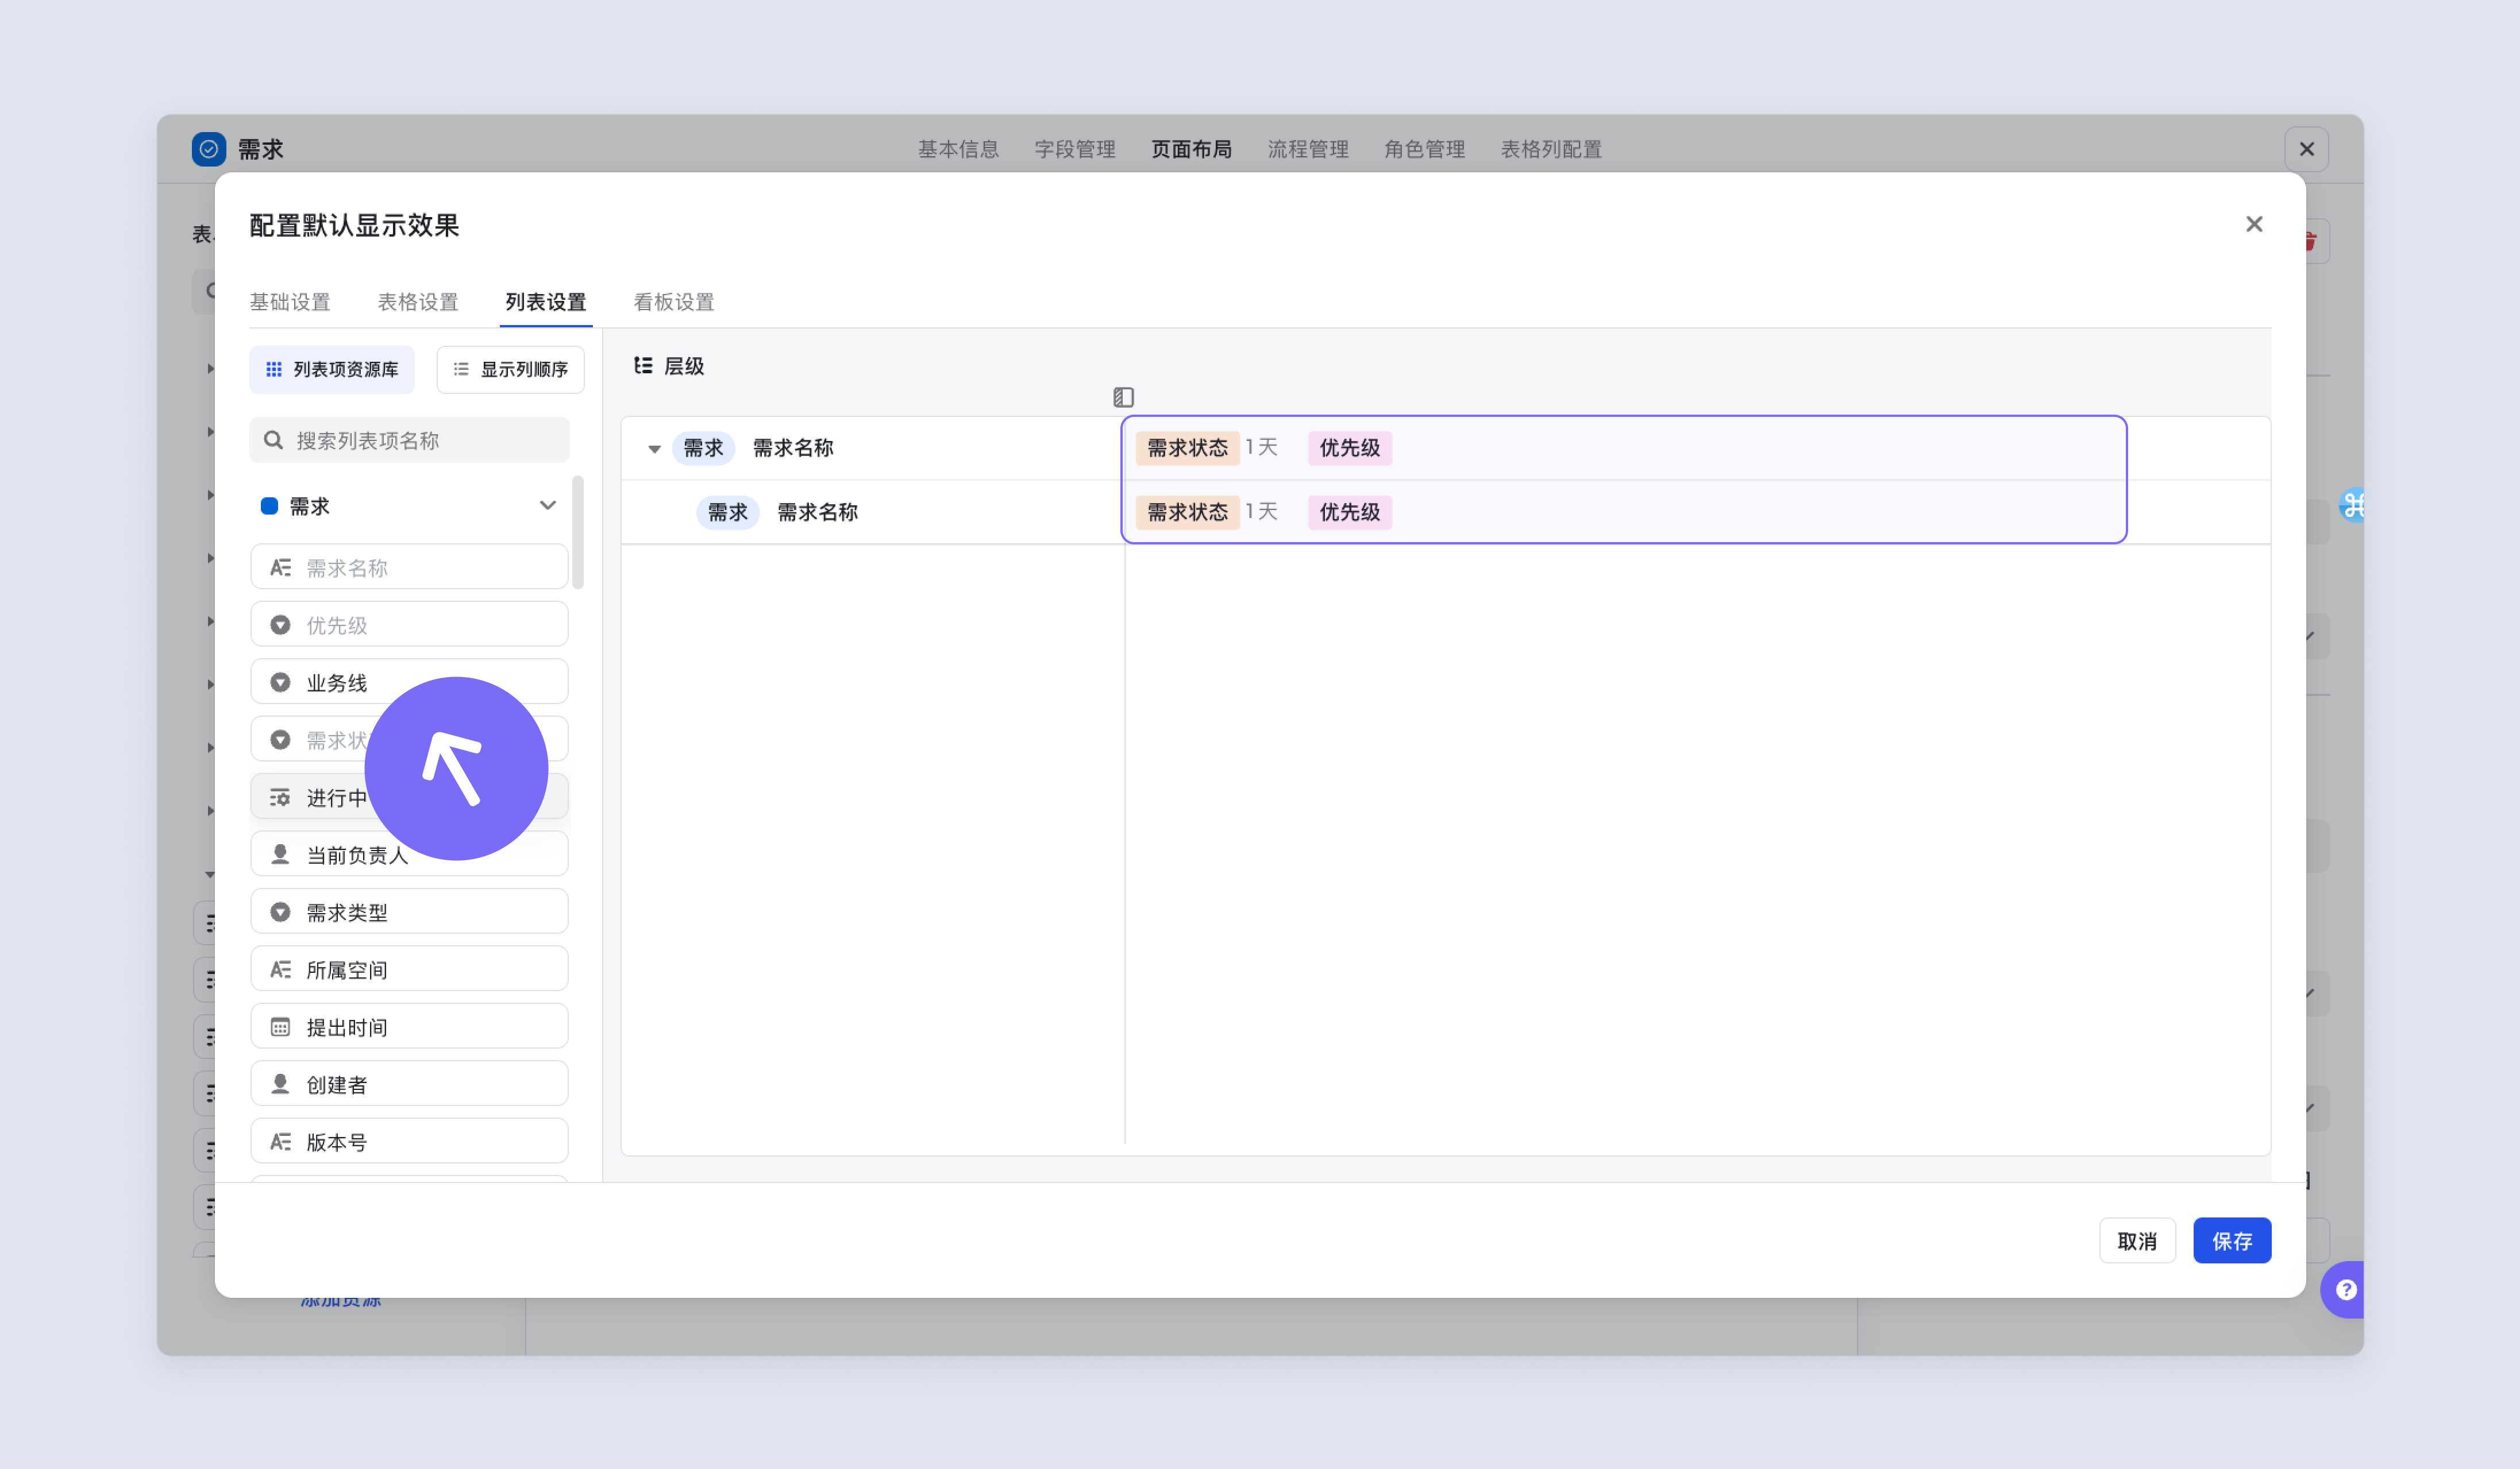Click the 层级 hierarchy icon
The height and width of the screenshot is (1469, 2520).
643,366
